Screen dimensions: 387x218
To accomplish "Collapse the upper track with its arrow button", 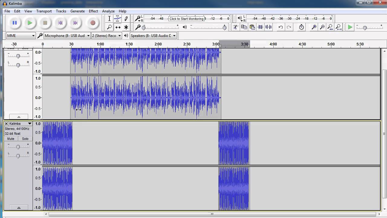I will pyautogui.click(x=19, y=117).
